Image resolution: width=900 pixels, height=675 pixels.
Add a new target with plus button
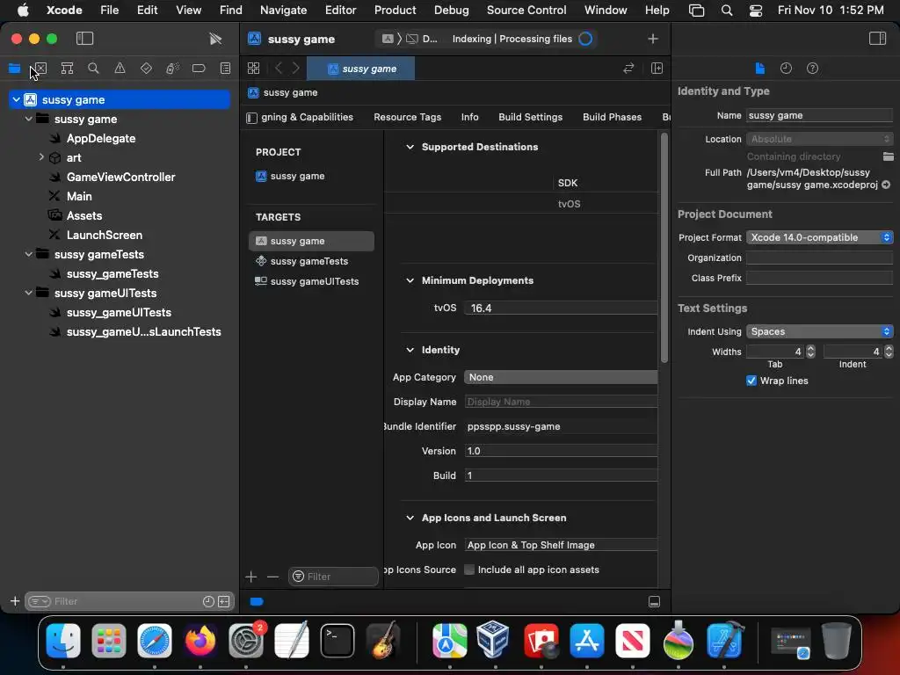point(250,577)
